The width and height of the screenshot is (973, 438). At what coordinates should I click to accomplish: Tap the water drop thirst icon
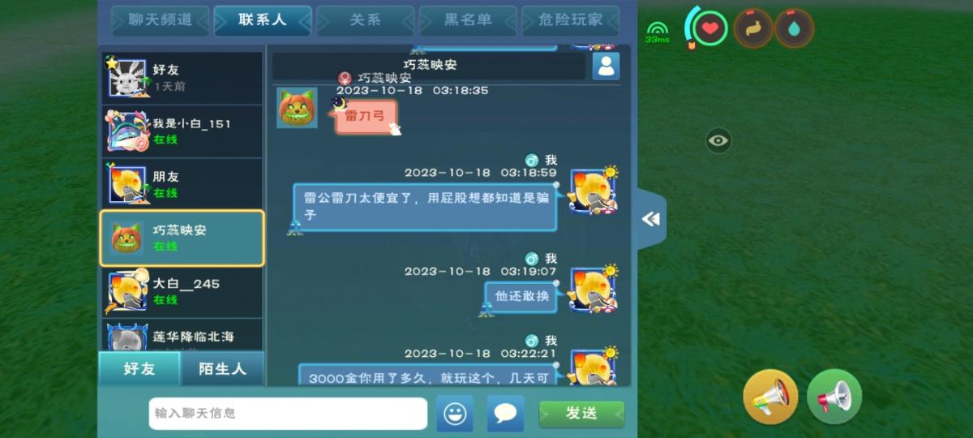[x=794, y=29]
